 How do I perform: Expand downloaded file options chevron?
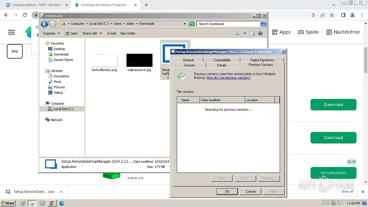click(61, 192)
